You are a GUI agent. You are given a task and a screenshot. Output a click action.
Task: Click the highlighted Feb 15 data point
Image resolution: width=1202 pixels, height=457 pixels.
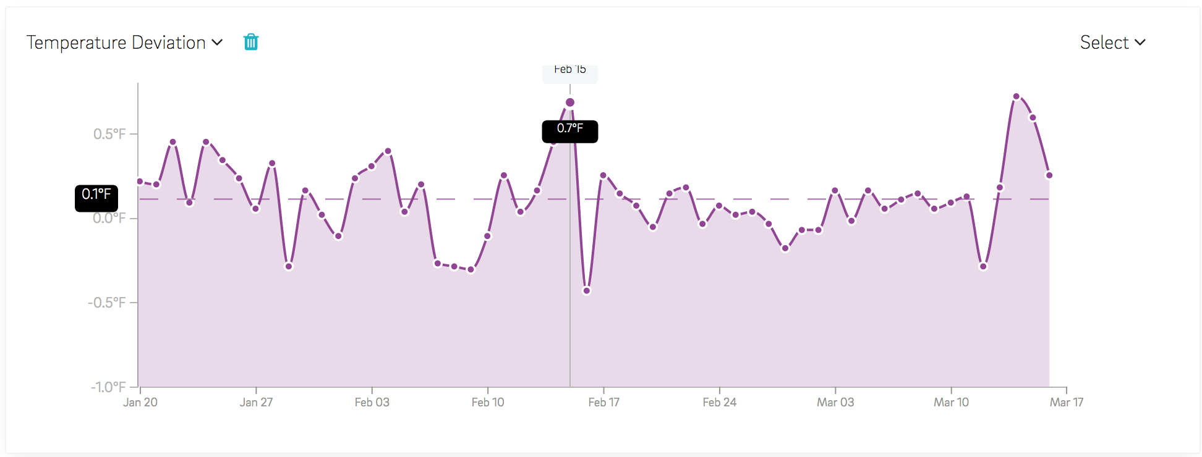pyautogui.click(x=570, y=103)
